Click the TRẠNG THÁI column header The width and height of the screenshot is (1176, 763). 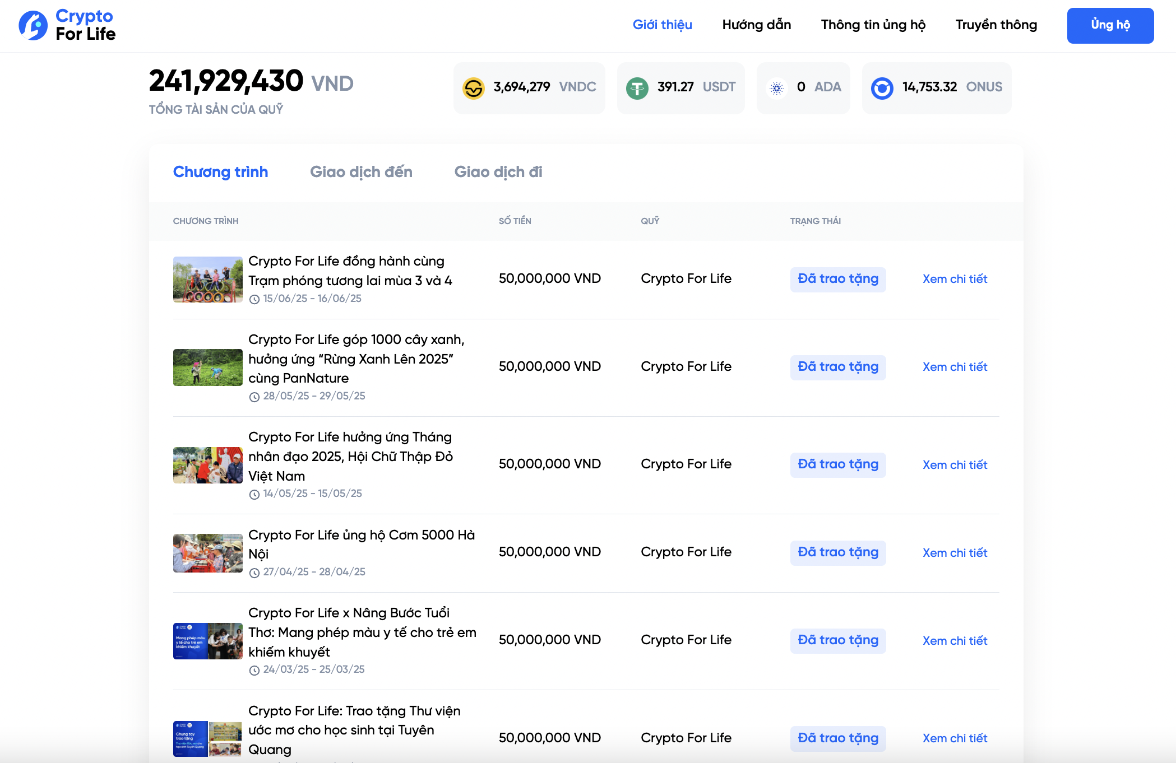tap(816, 221)
